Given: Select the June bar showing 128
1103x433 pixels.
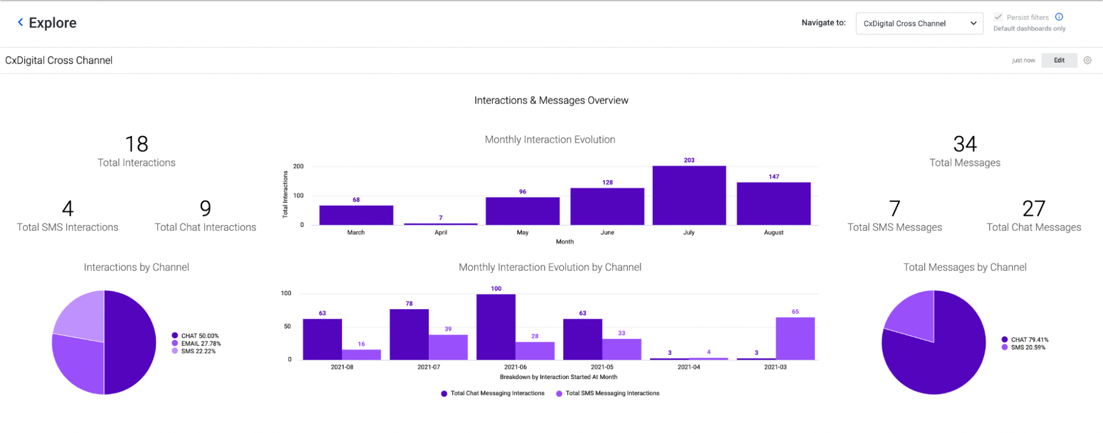Looking at the screenshot, I should tap(607, 206).
